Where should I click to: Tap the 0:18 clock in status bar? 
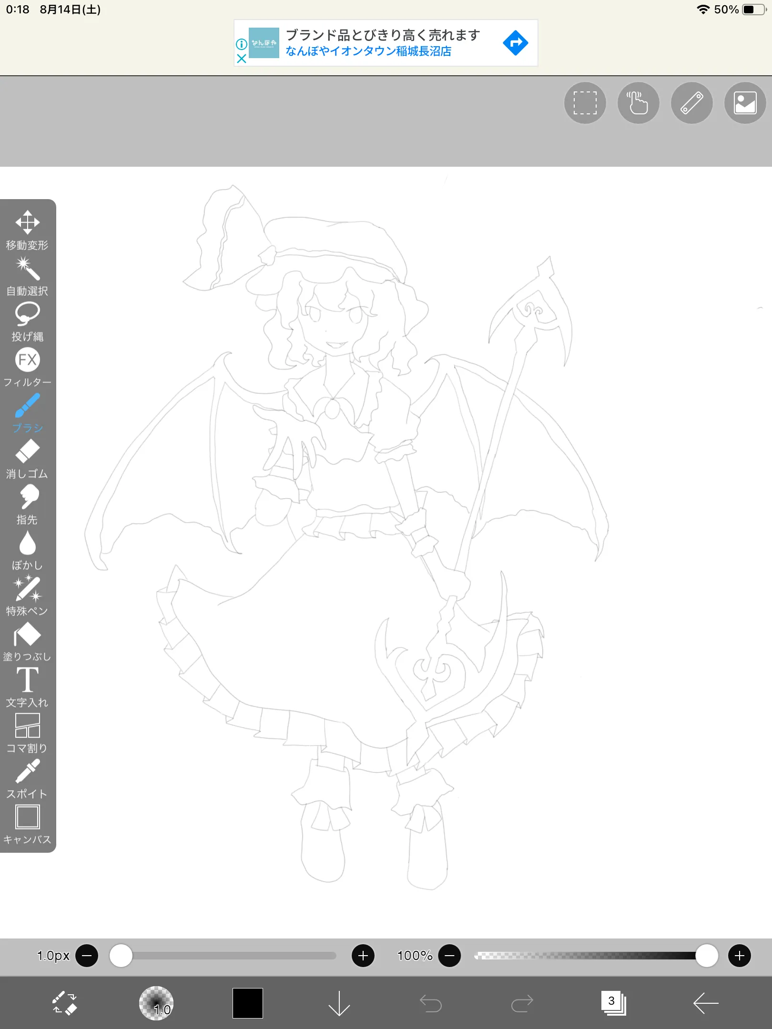point(18,10)
